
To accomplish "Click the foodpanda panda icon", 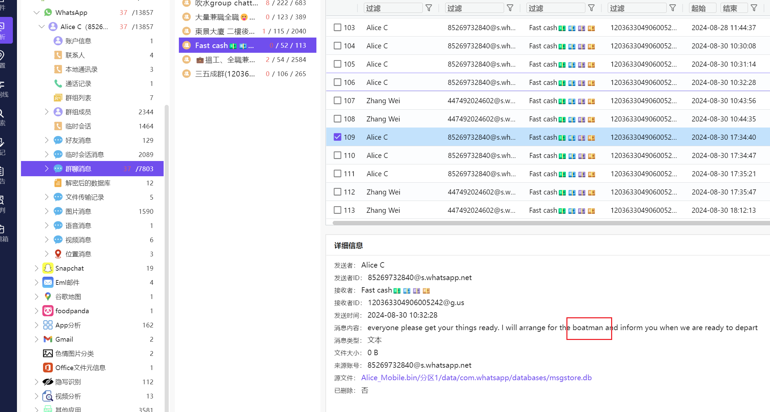I will pyautogui.click(x=48, y=311).
